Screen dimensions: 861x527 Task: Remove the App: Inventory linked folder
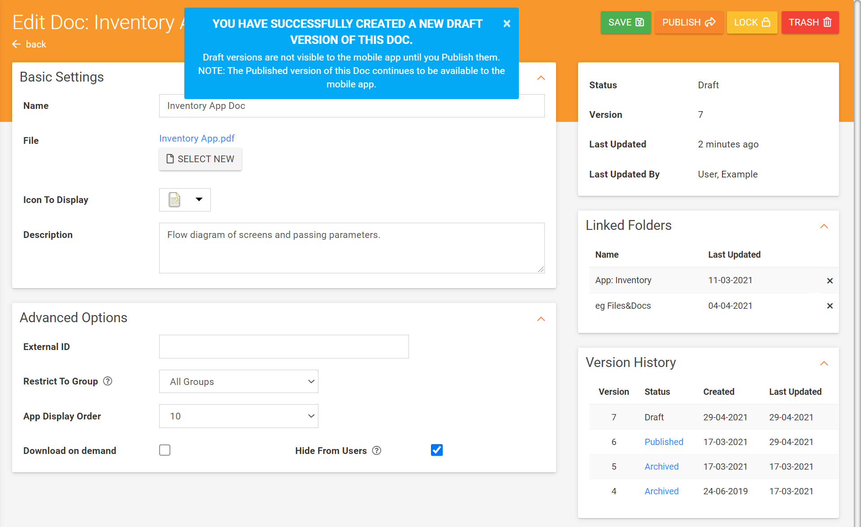[830, 281]
